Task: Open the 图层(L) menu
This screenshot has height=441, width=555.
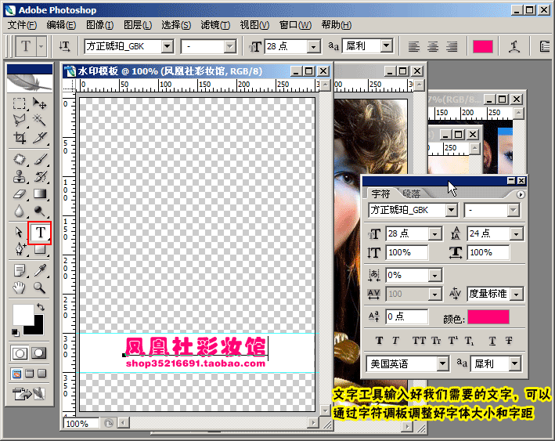Action: tap(138, 25)
